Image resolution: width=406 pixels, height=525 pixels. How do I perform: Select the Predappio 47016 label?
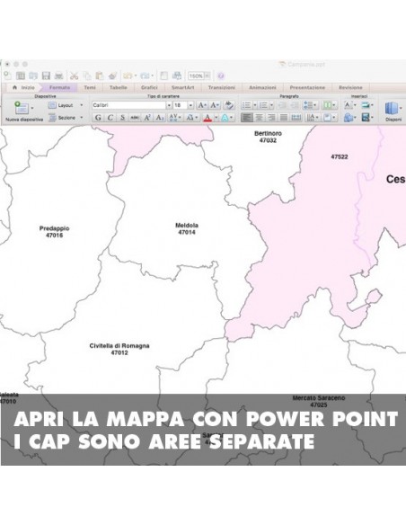[54, 232]
